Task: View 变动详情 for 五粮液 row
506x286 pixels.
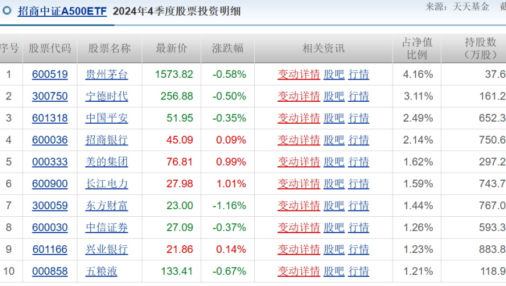Action: (299, 271)
